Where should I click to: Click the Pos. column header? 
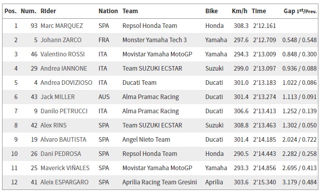[x=11, y=11]
